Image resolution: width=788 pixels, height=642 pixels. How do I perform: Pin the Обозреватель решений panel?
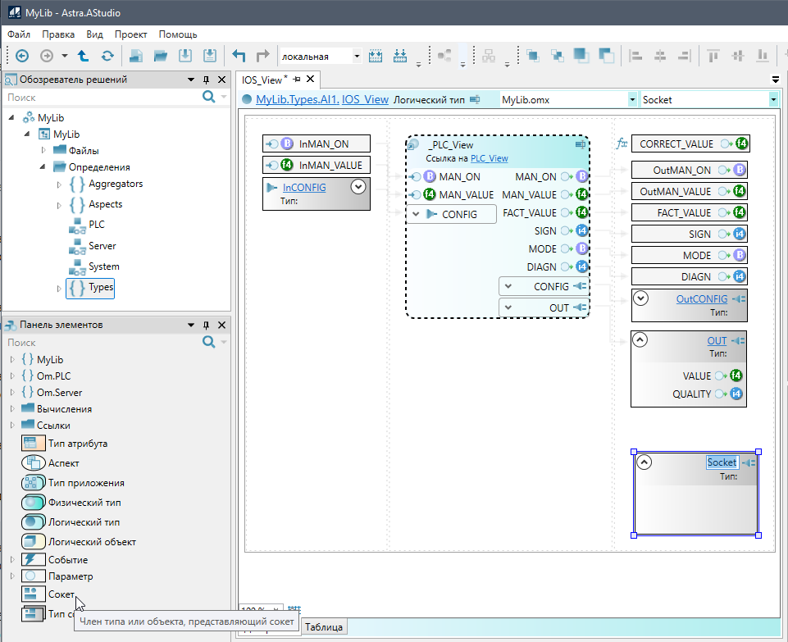click(x=206, y=80)
